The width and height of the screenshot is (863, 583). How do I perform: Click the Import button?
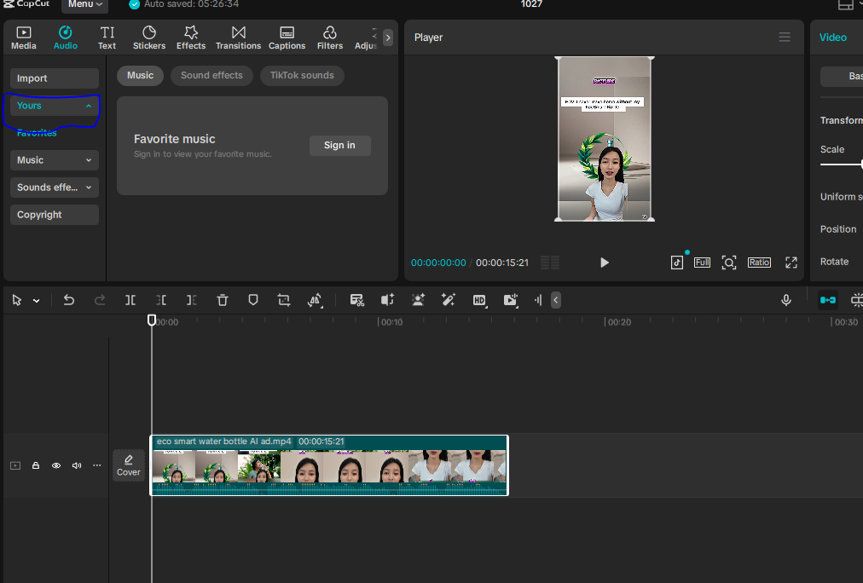coord(55,78)
